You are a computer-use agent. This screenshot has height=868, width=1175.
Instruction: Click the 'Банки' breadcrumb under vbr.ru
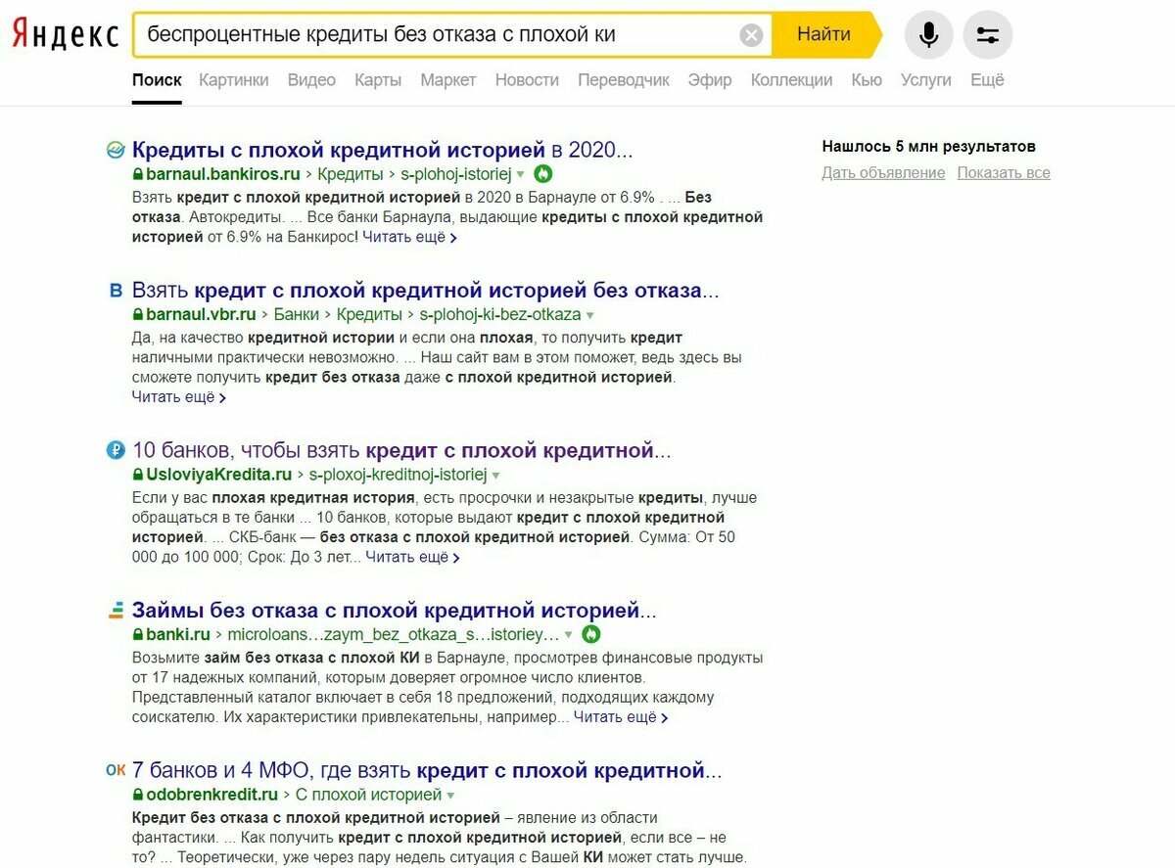297,315
